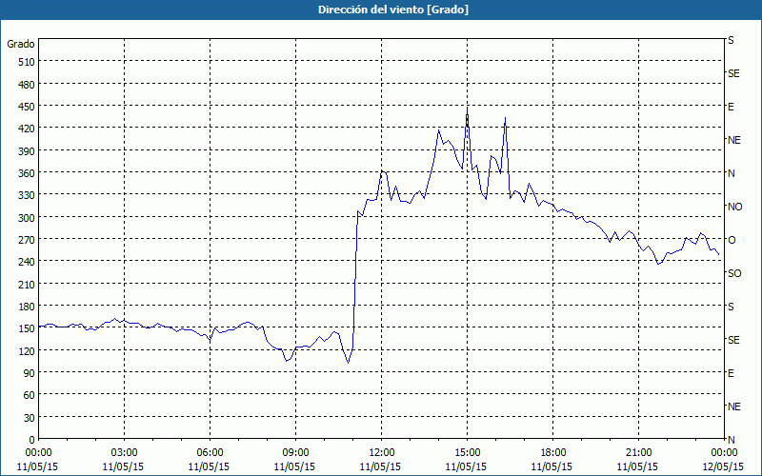Screen dimensions: 762x476
Task: Click the 300 degree axis label
Action: click(27, 218)
